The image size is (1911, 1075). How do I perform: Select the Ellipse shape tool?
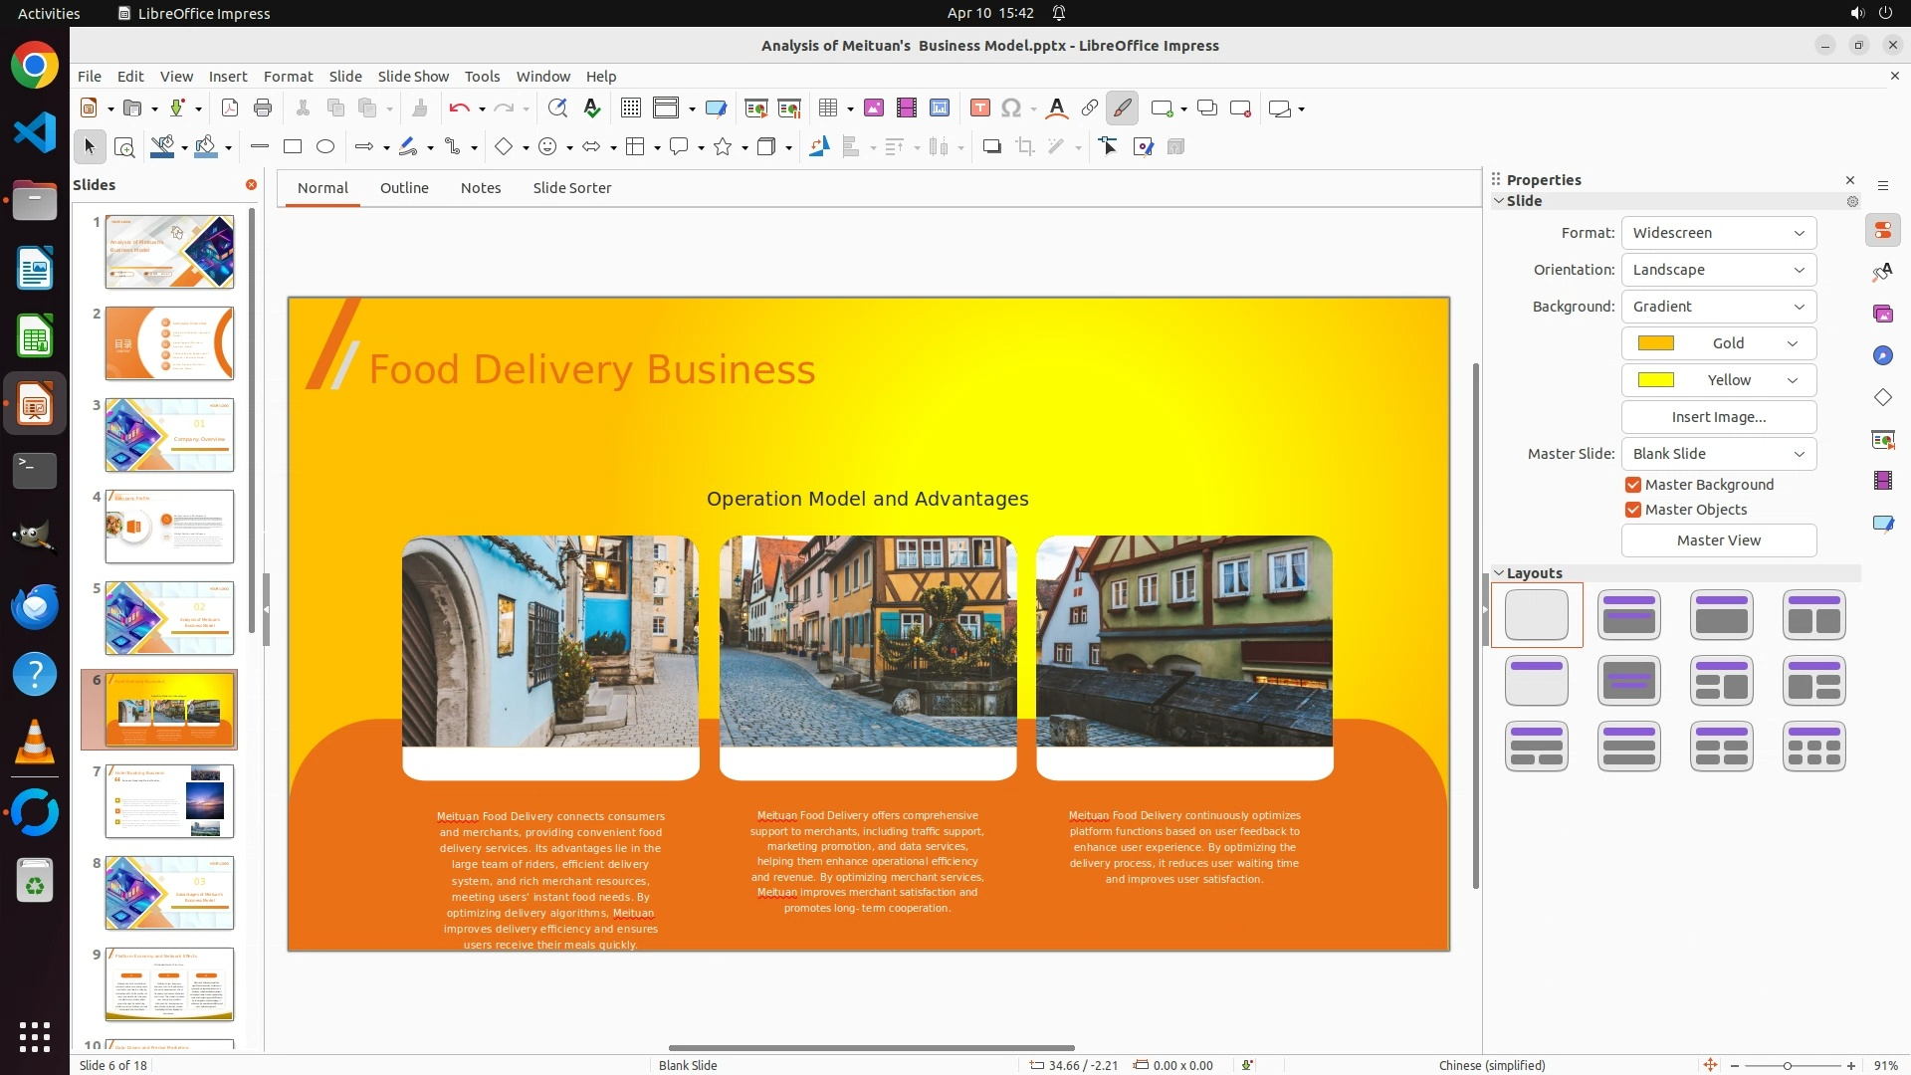click(325, 147)
